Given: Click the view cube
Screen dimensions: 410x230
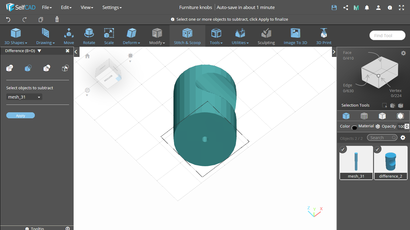Looking at the screenshot, I should click(108, 73).
